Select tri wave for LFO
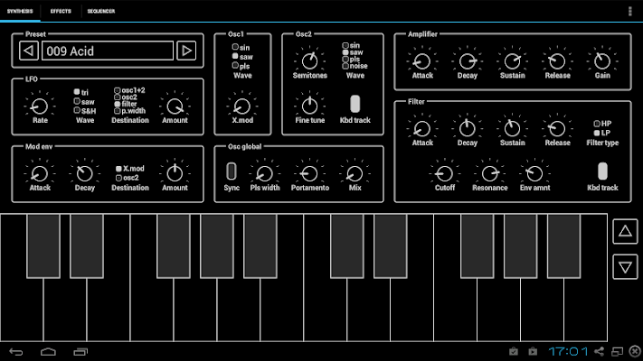 coord(81,92)
